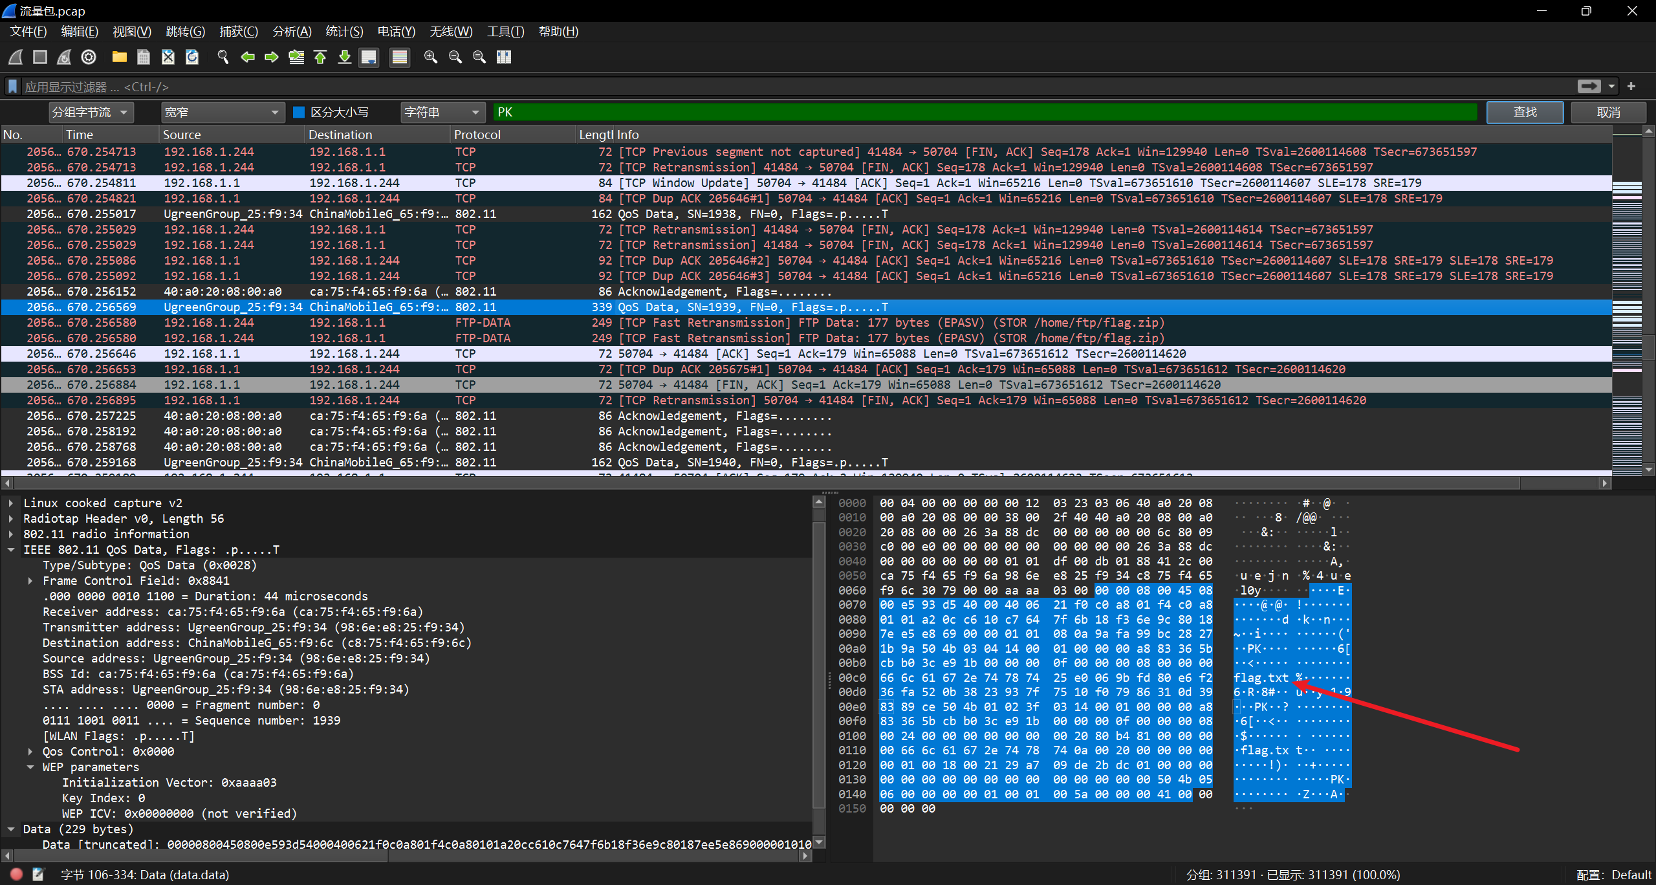
Task: Open the 统计(S) menu
Action: tap(344, 31)
